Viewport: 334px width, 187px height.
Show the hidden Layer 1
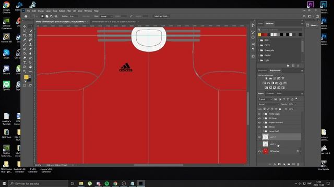259,144
